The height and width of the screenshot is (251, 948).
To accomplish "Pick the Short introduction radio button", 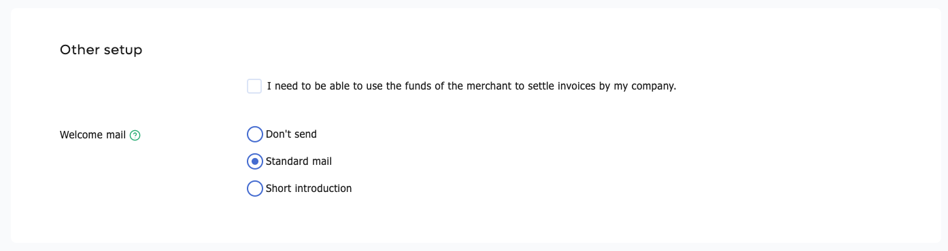I will (x=254, y=189).
